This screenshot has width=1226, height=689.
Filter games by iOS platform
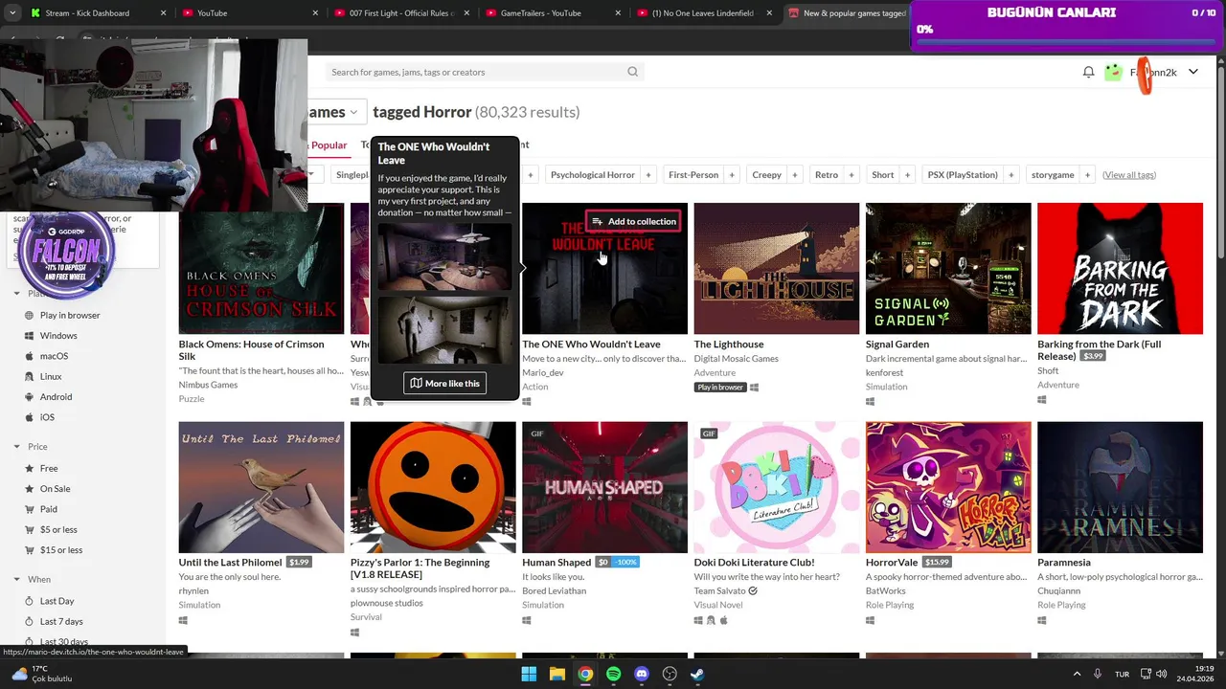click(x=47, y=417)
